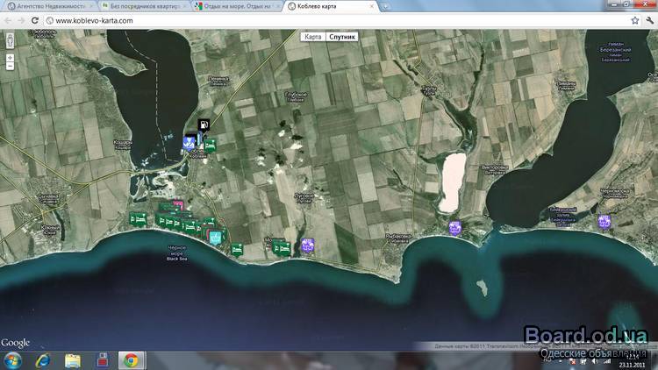The image size is (658, 370).
Task: Zoom in with the plus button
Action: tap(9, 57)
